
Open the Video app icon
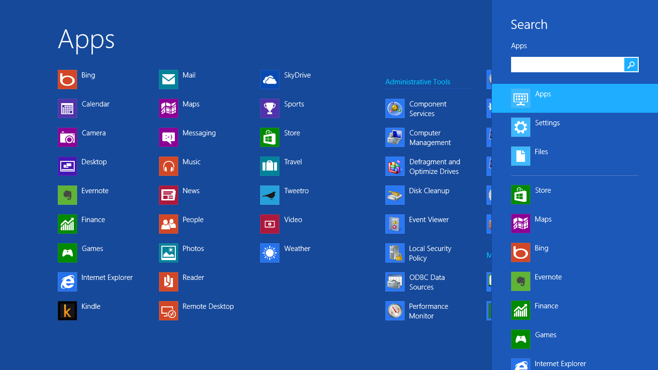click(x=270, y=224)
